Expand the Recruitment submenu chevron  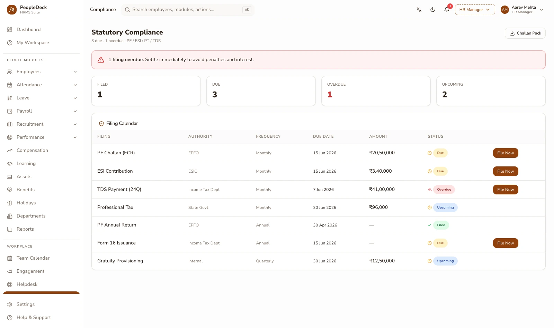click(x=75, y=124)
